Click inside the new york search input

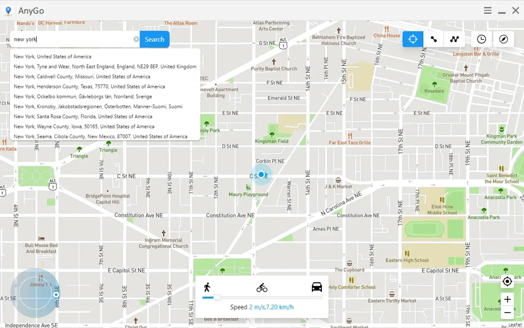74,39
